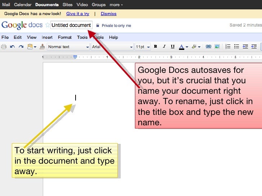Open the File menu
The width and height of the screenshot is (262, 196).
click(x=5, y=37)
